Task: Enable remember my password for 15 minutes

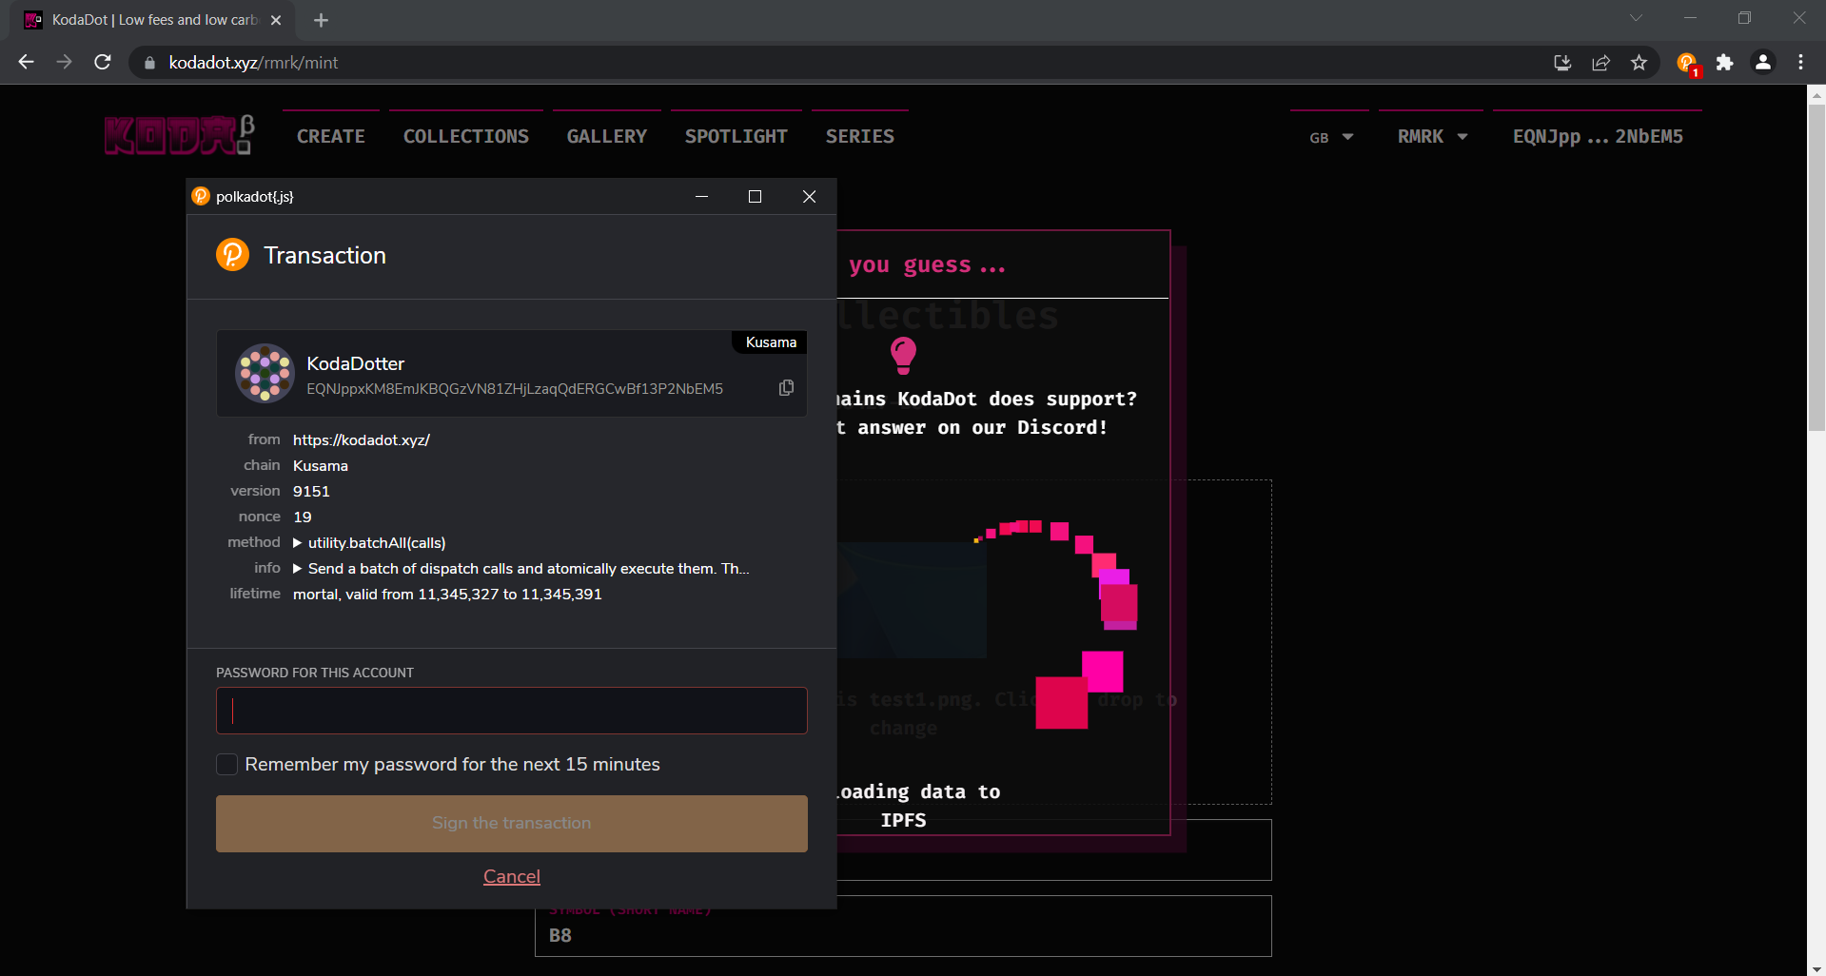Action: (227, 765)
